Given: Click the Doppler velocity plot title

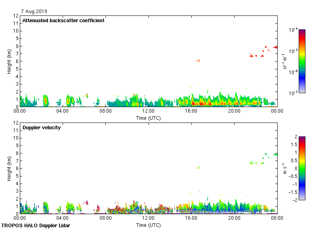Looking at the screenshot, I should [x=42, y=128].
